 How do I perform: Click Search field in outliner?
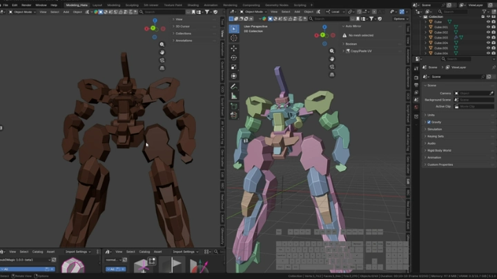452,12
